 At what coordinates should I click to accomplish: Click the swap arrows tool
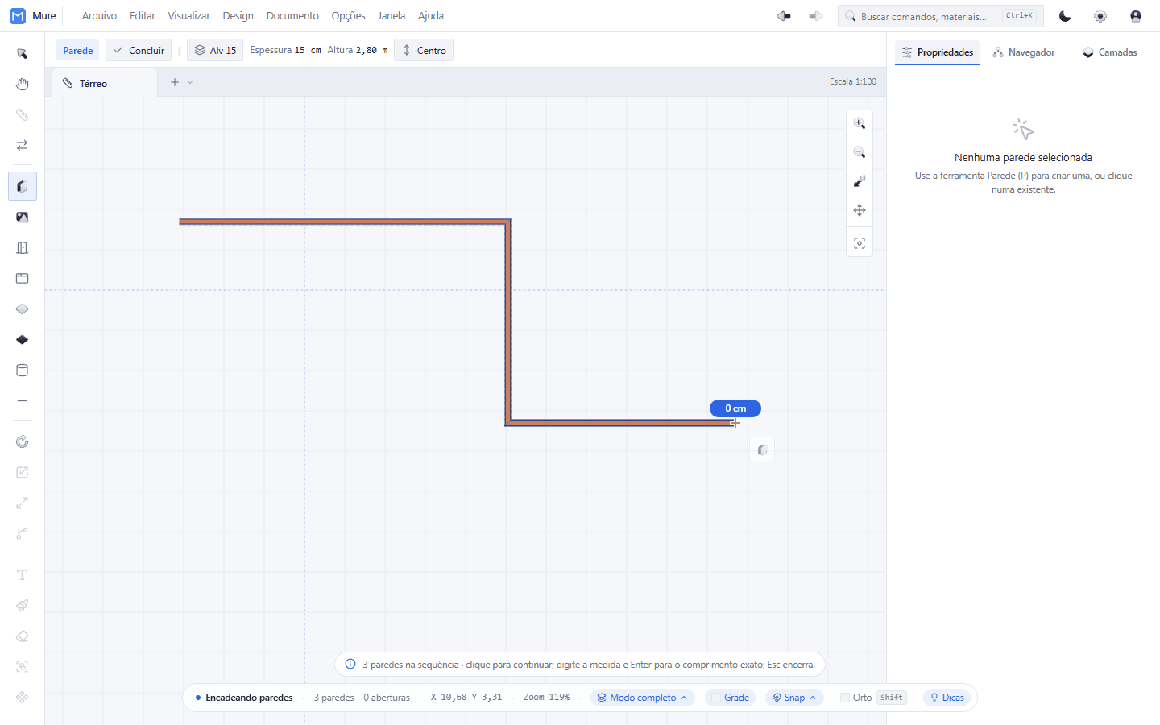(x=23, y=146)
